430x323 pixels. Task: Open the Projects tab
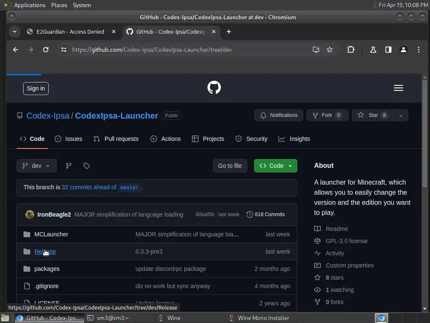coord(208,139)
